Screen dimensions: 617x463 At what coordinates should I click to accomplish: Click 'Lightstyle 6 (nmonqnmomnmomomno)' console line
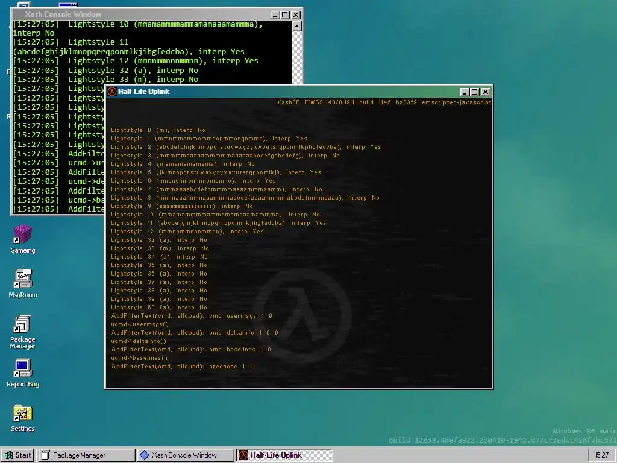point(193,181)
